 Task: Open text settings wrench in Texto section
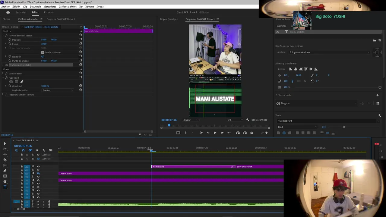click(379, 115)
